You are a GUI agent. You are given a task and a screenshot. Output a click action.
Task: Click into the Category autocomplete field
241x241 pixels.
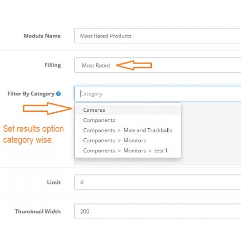pos(158,94)
